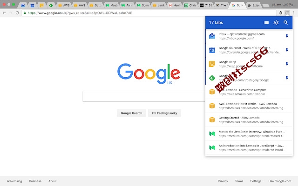Click AWS Lambda How It Works cube icon
Image resolution: width=298 pixels, height=186 pixels.
pos(212,106)
